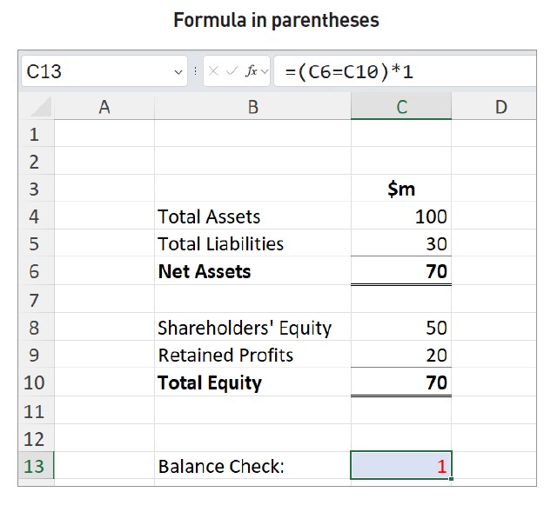Select the Shareholders' Equity label cell

click(x=252, y=327)
